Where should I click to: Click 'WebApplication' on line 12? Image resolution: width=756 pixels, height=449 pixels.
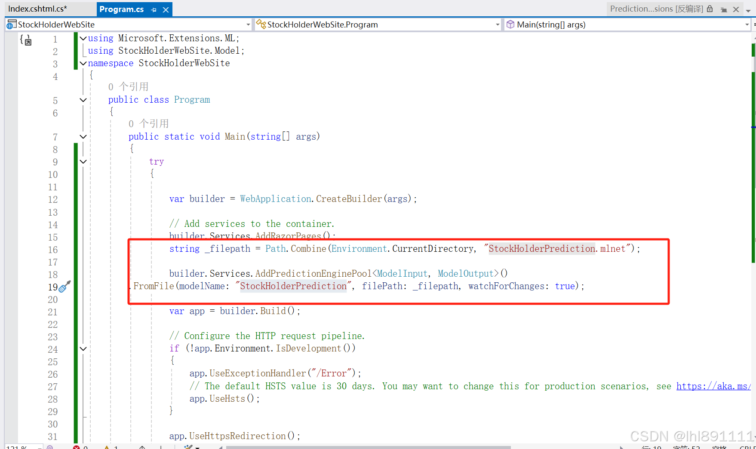tap(276, 199)
